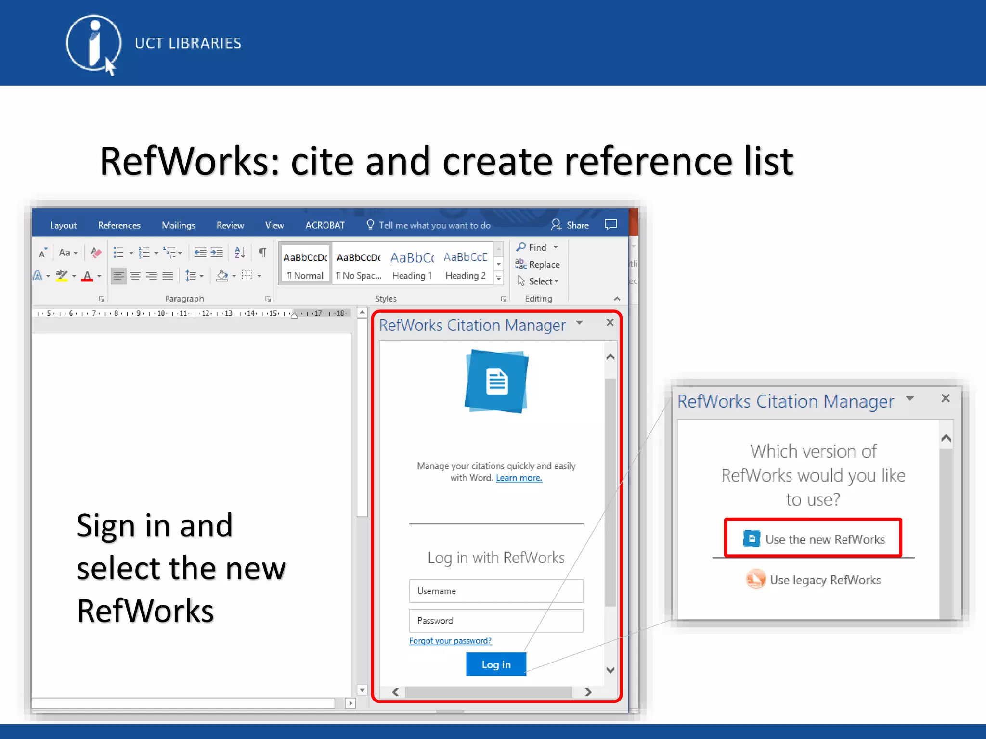Select the No Spacing style
Image resolution: width=986 pixels, height=739 pixels.
pos(359,264)
